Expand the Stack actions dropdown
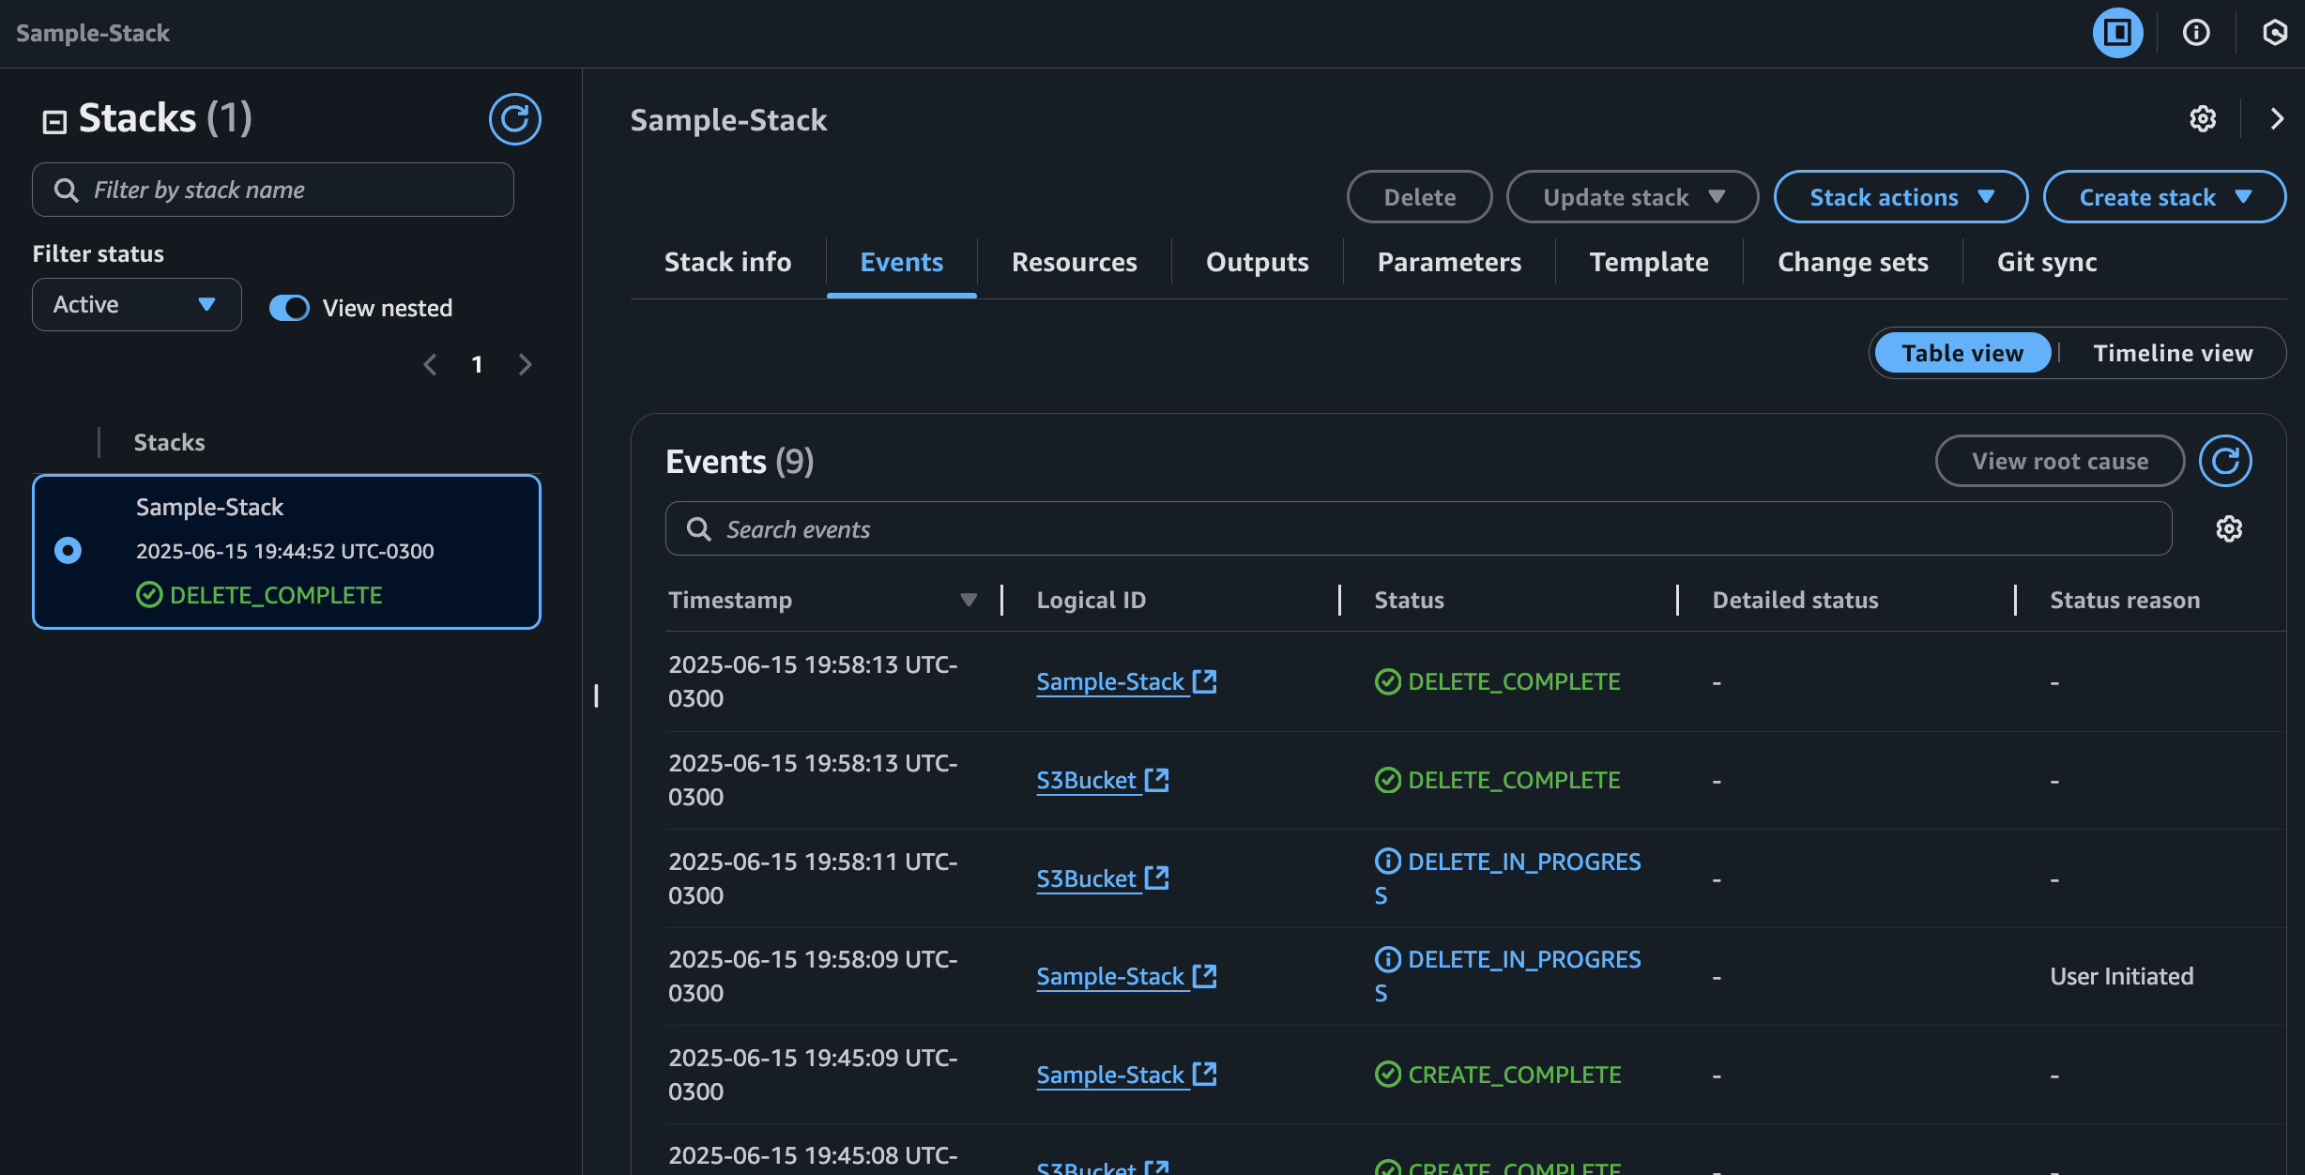 [1900, 197]
